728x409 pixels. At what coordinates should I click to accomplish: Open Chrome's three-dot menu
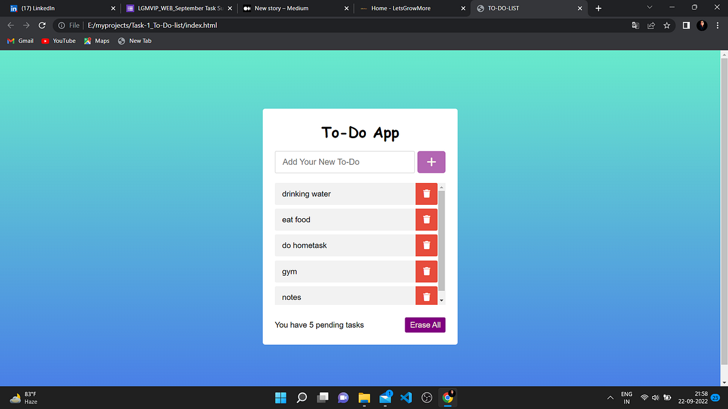[x=717, y=25]
